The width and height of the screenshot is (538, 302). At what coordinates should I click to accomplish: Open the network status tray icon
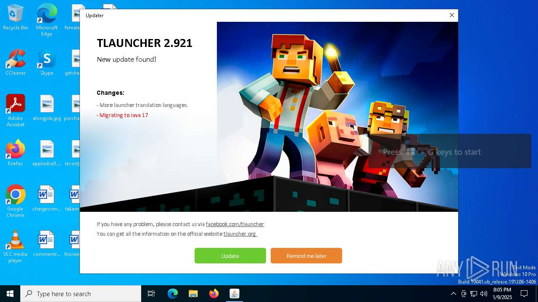click(x=474, y=294)
